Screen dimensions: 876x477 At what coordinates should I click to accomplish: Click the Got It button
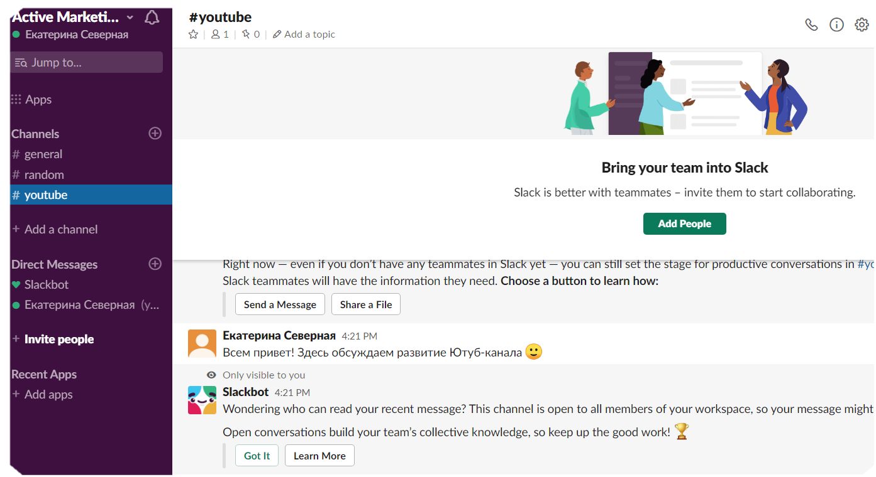(x=257, y=456)
